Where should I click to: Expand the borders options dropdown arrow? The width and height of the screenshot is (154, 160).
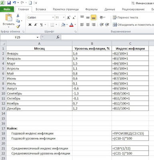(56, 25)
